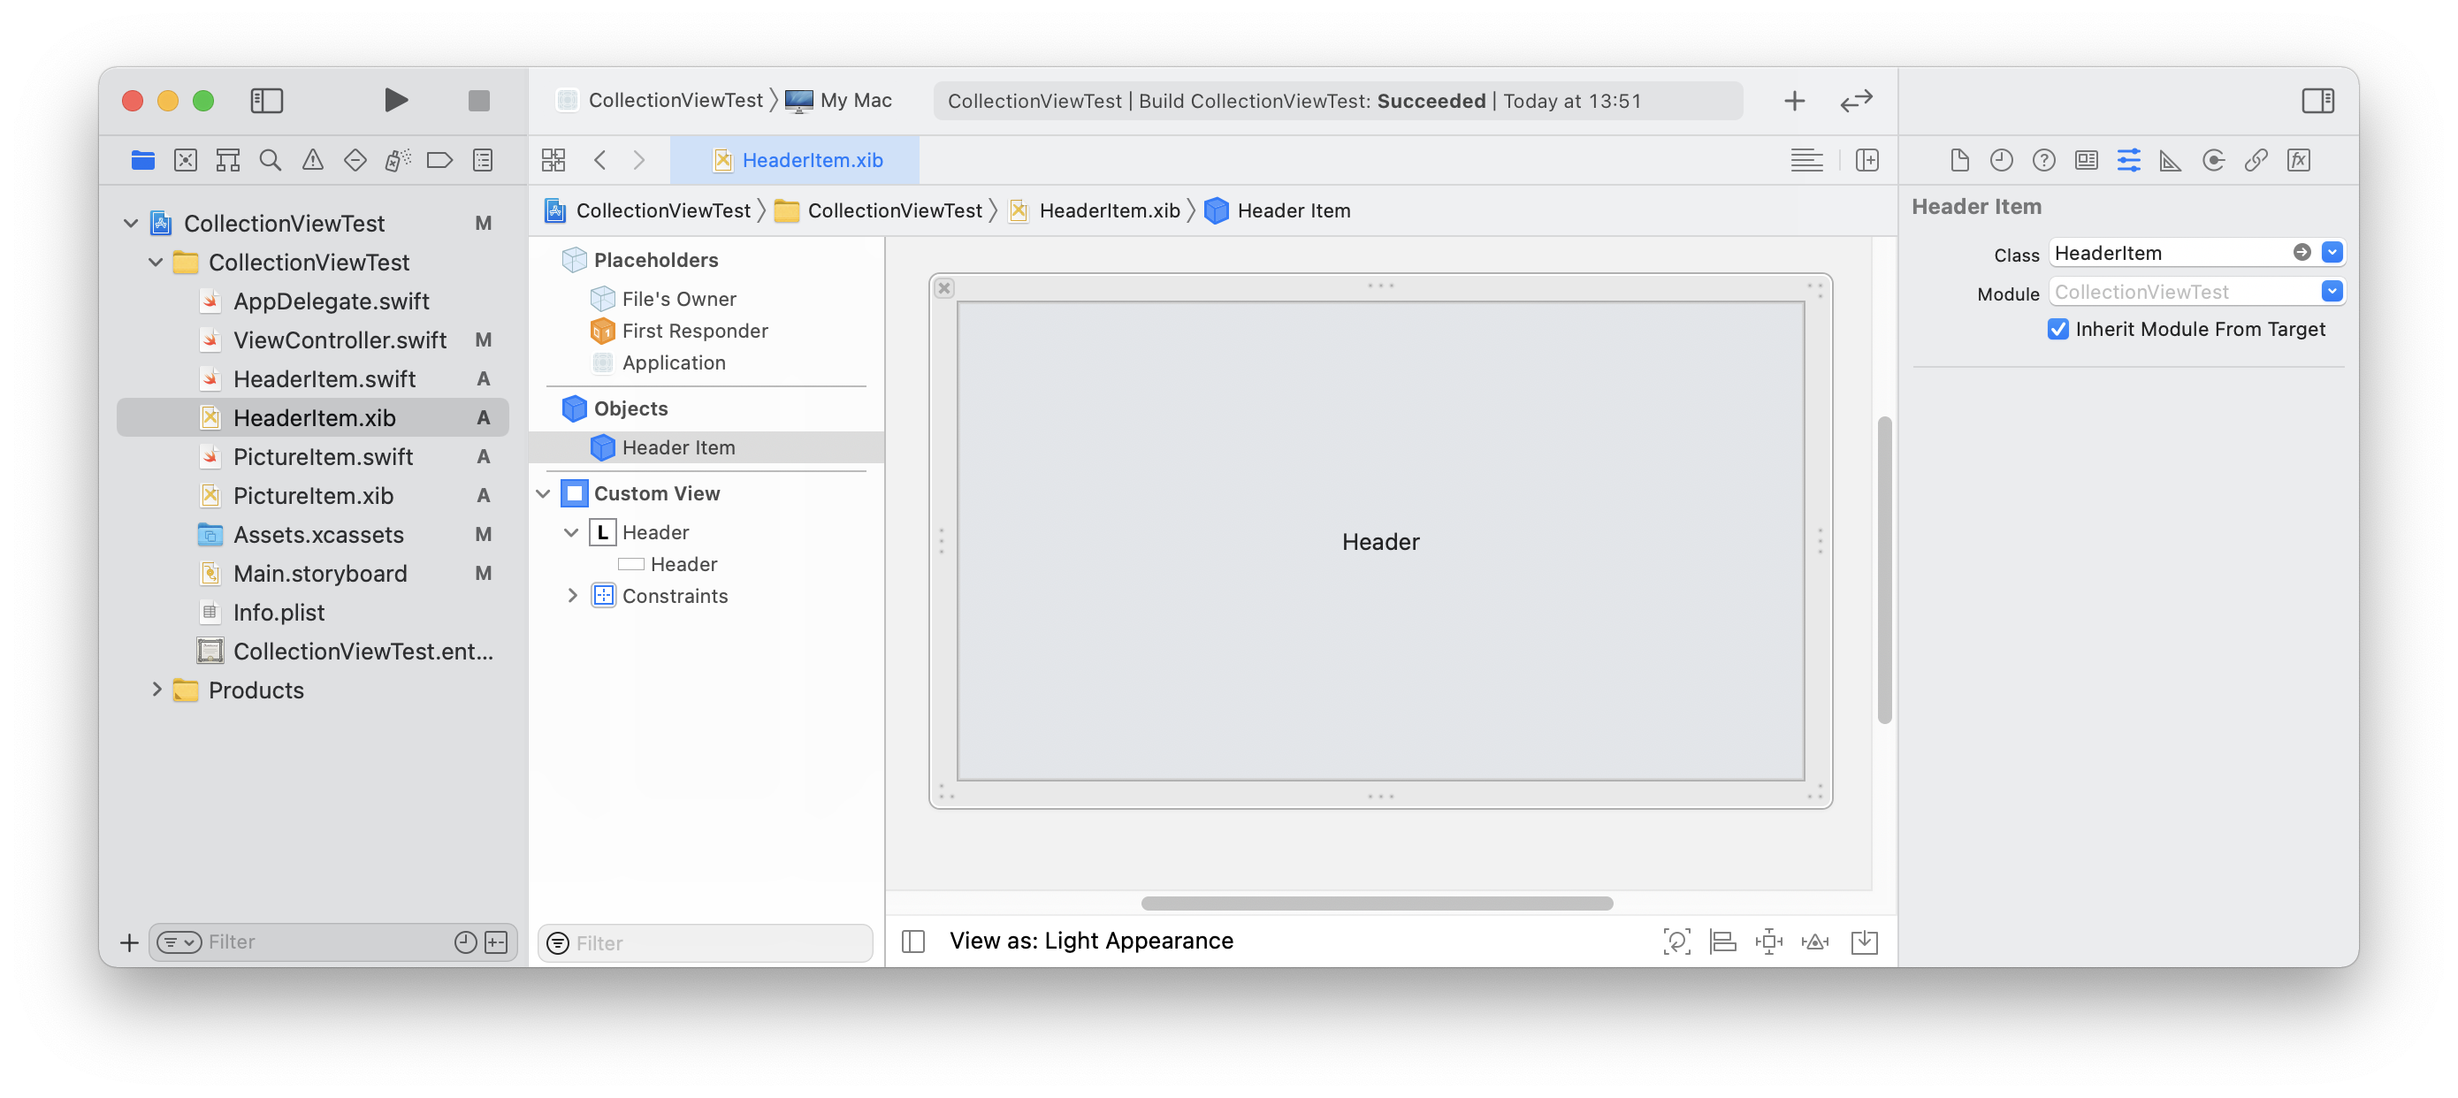This screenshot has height=1098, width=2458.
Task: Click the Add Editor on Right icon
Action: pos(1866,160)
